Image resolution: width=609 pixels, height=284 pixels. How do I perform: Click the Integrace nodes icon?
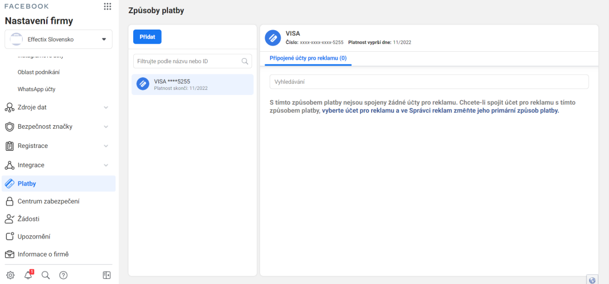click(x=9, y=165)
